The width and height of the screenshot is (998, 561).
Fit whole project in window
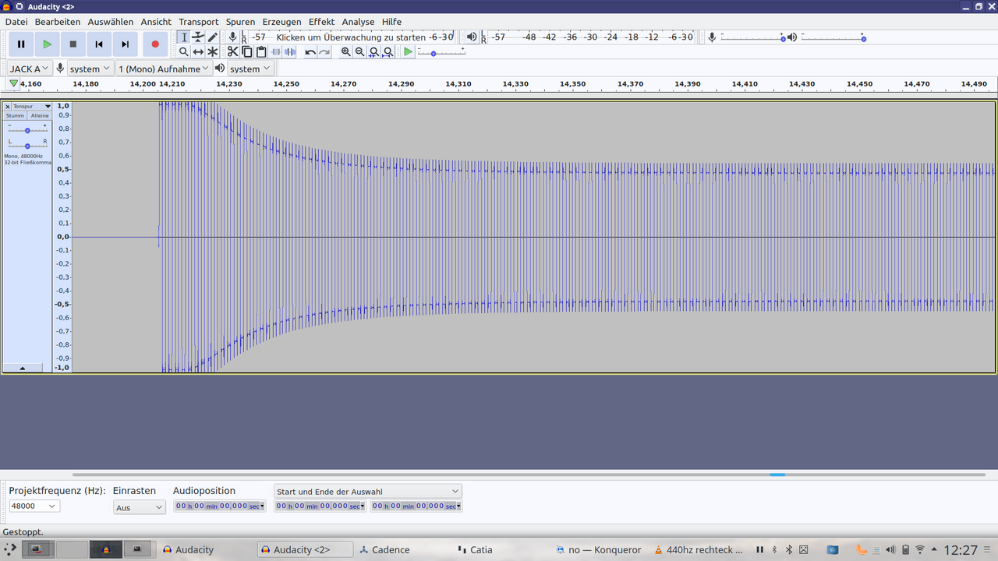click(388, 51)
